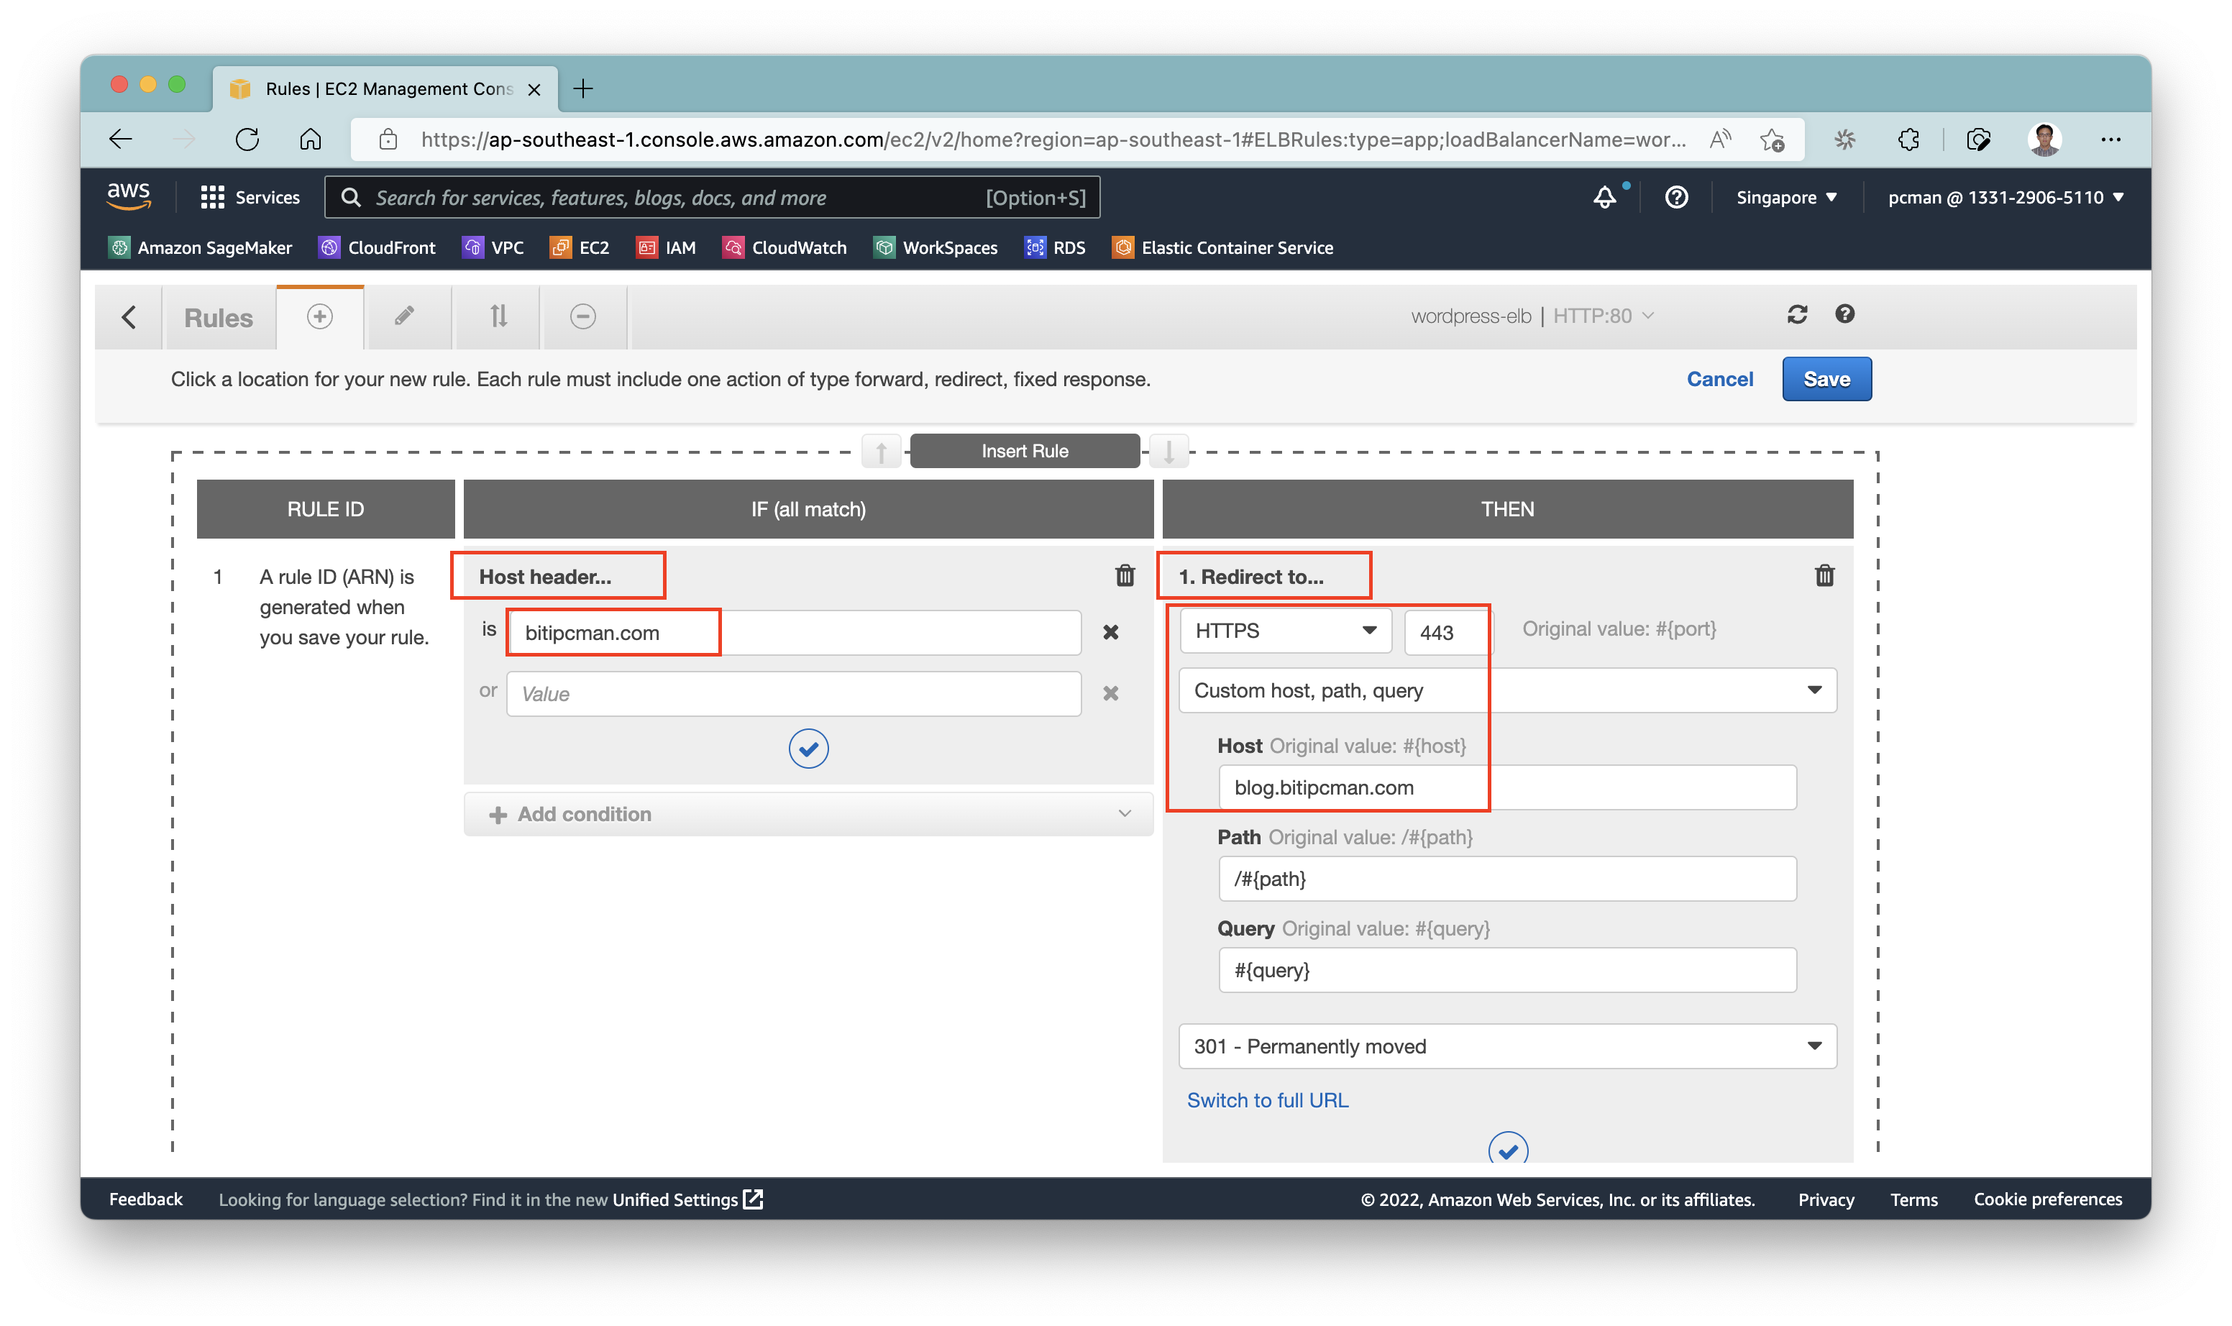Viewport: 2232px width, 1326px height.
Task: Reload the page with refresh icon
Action: (247, 140)
